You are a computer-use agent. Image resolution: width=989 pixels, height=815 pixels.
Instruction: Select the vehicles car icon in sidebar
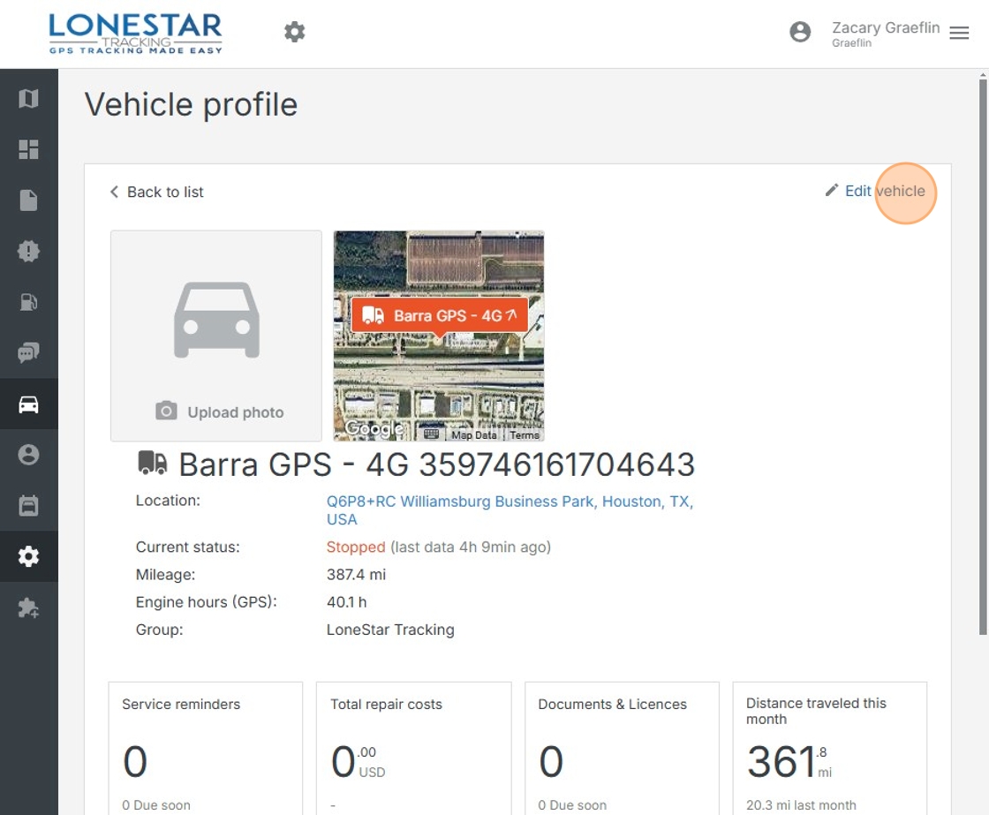click(28, 404)
